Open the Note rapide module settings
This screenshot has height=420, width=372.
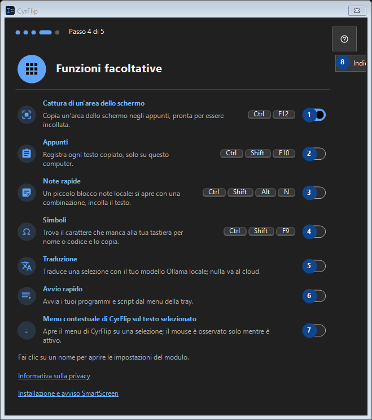[62, 181]
